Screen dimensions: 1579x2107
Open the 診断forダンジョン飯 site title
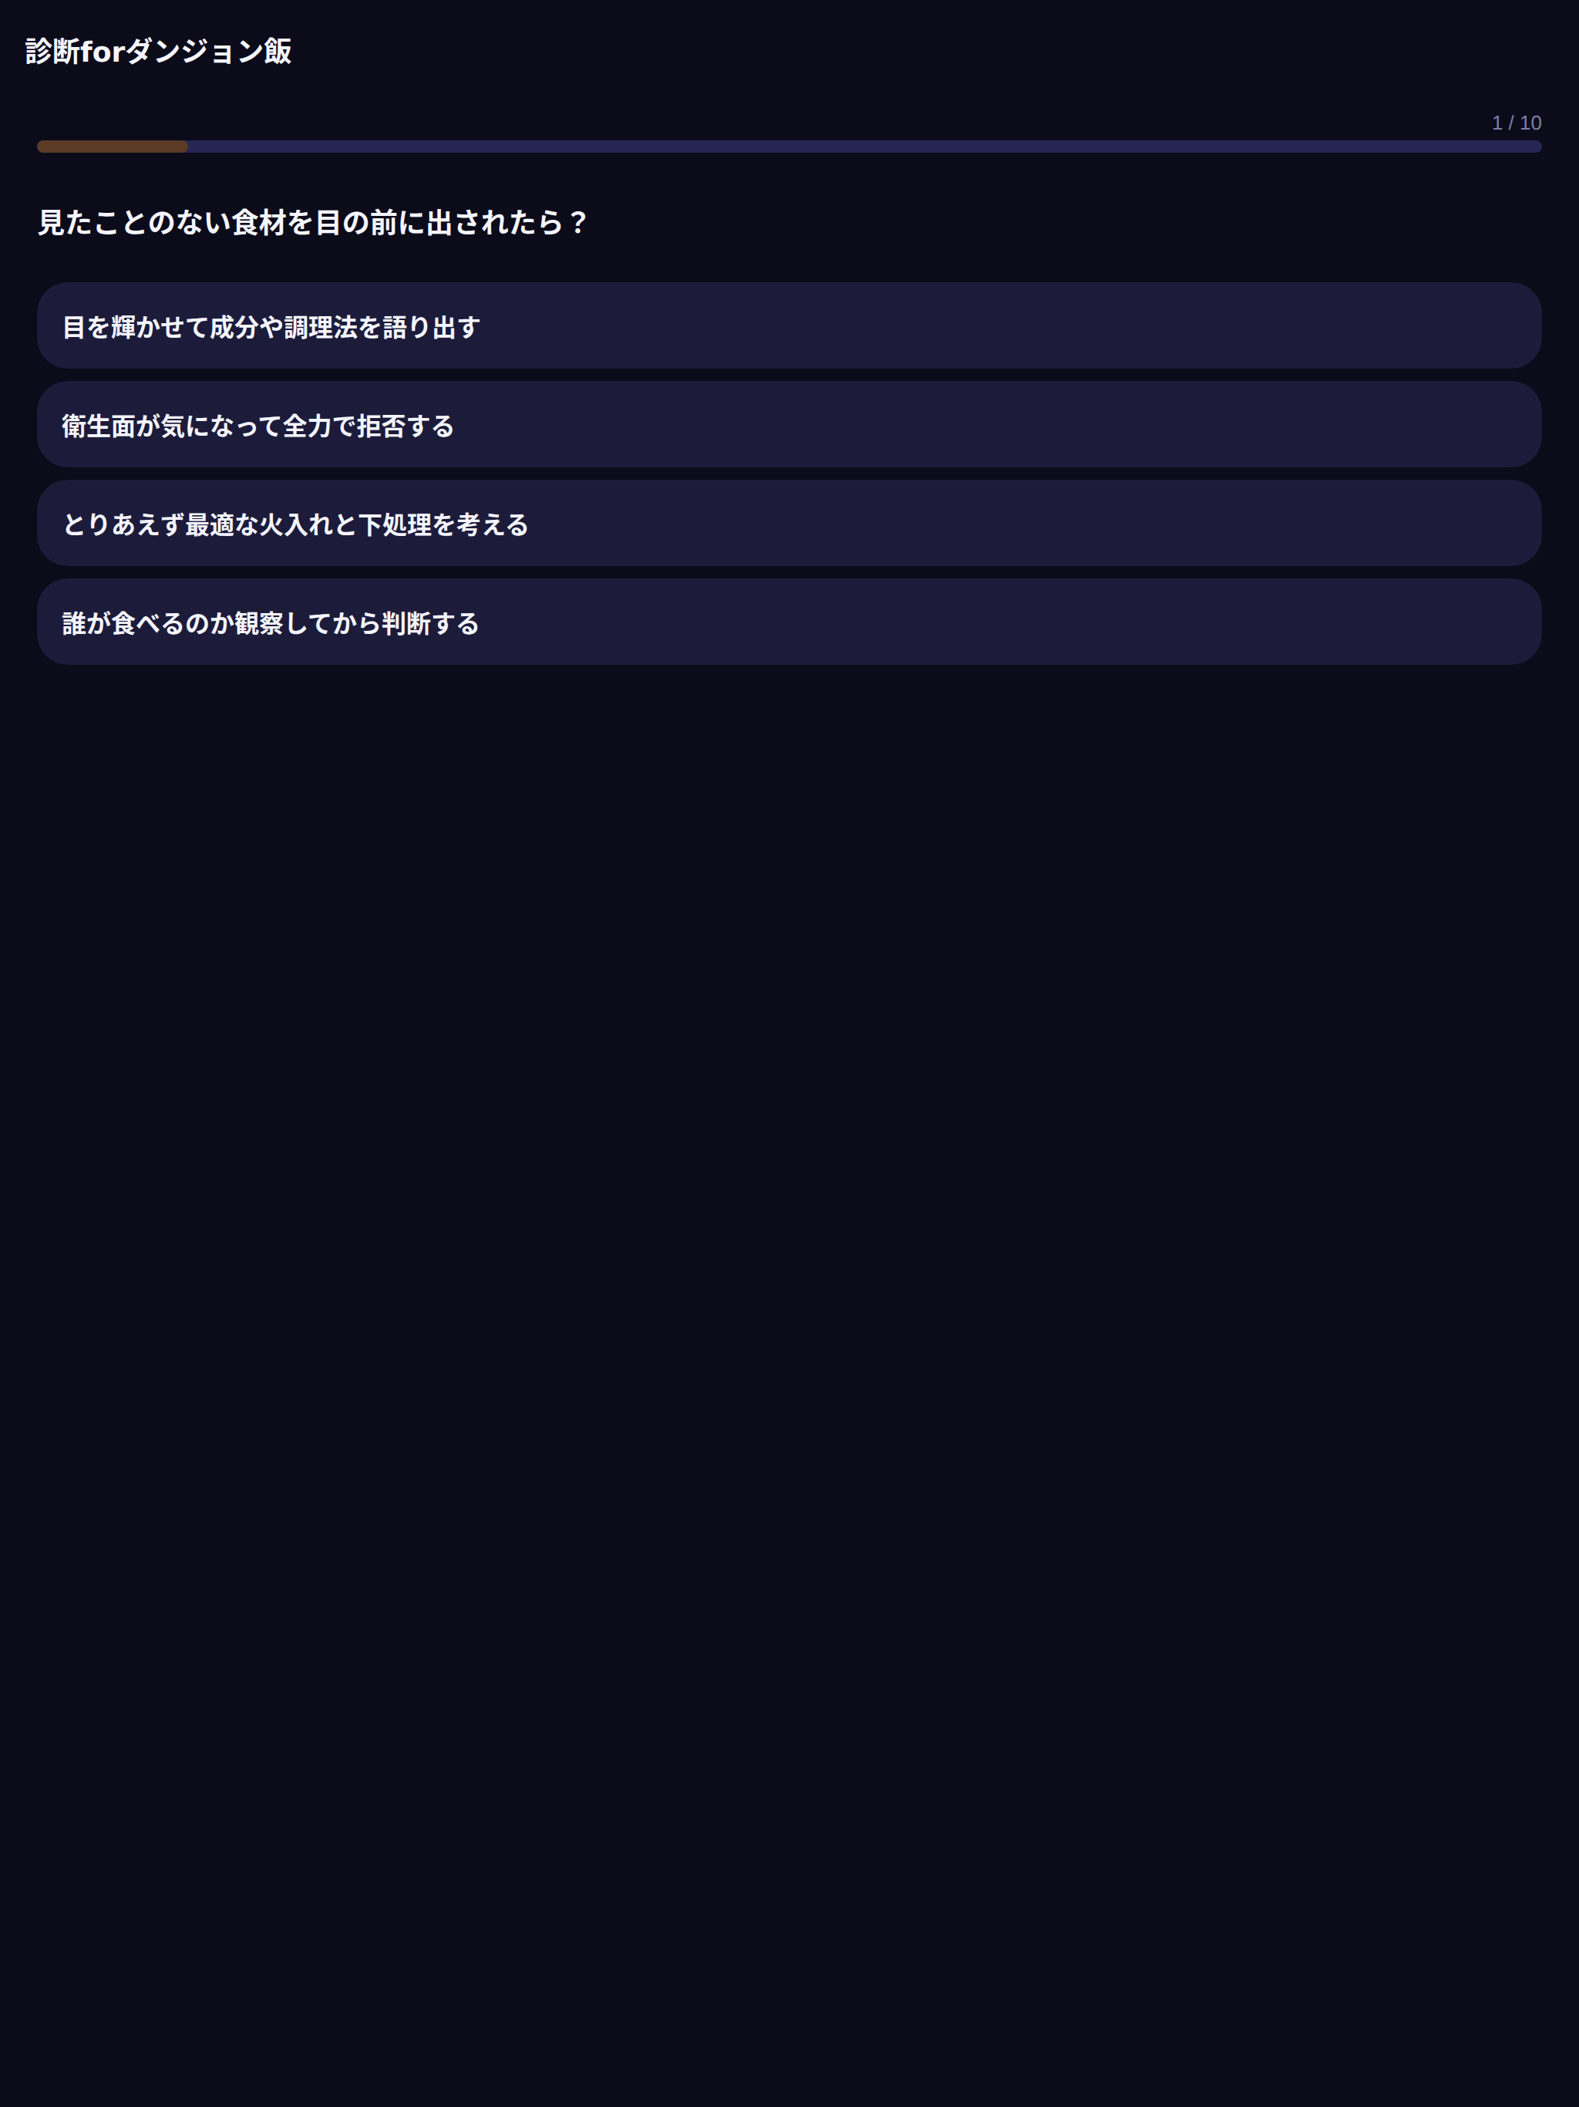(x=158, y=50)
